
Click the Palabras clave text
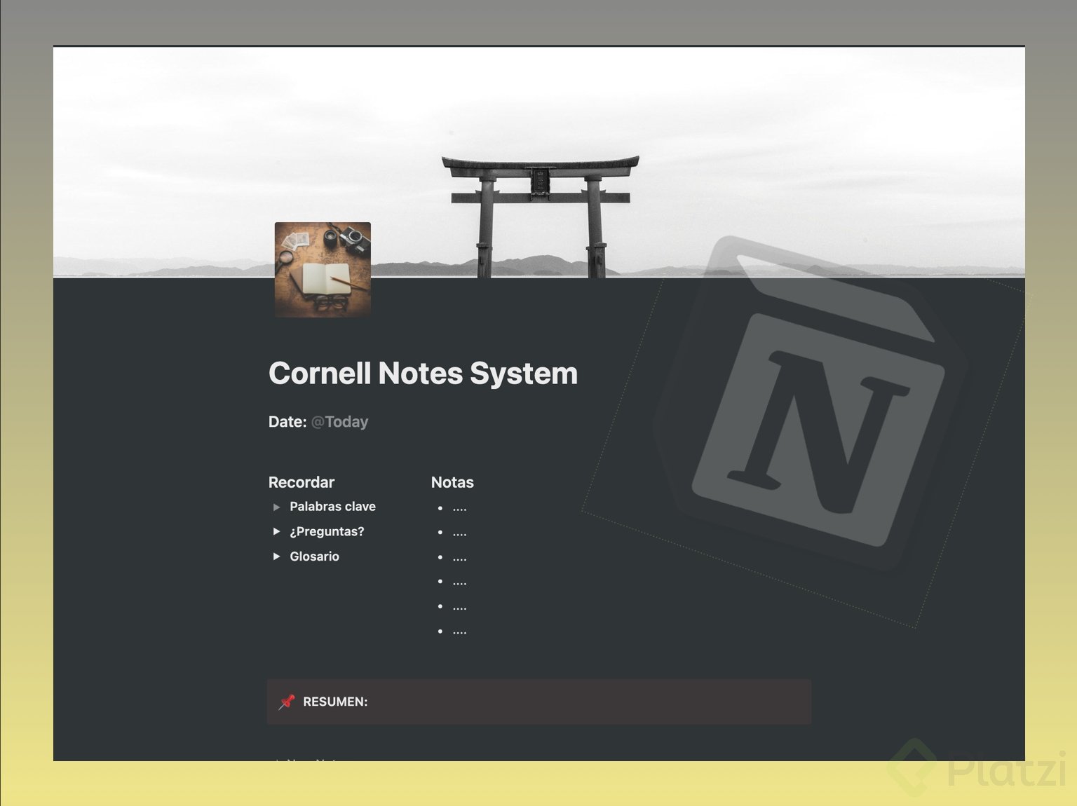coord(332,507)
